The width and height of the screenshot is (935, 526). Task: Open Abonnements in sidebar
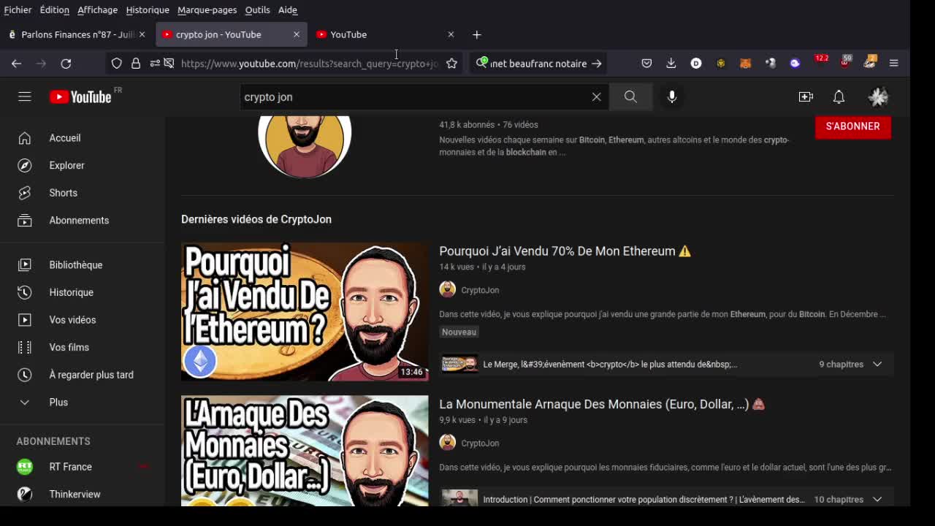tap(83, 221)
